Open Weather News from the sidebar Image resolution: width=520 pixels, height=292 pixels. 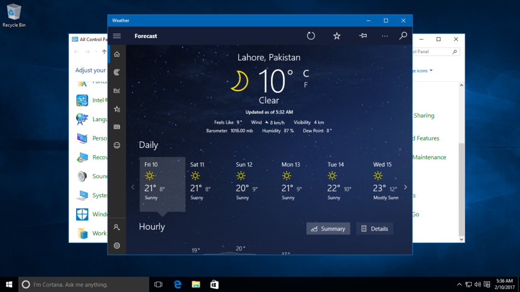117,127
